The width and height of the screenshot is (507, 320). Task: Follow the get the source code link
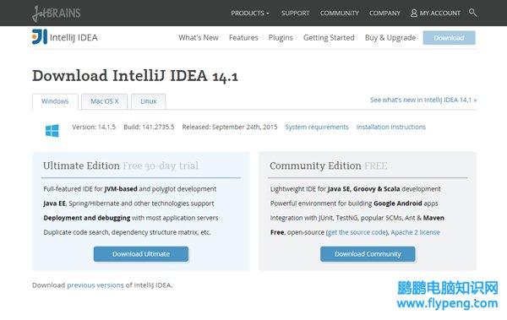tap(357, 232)
